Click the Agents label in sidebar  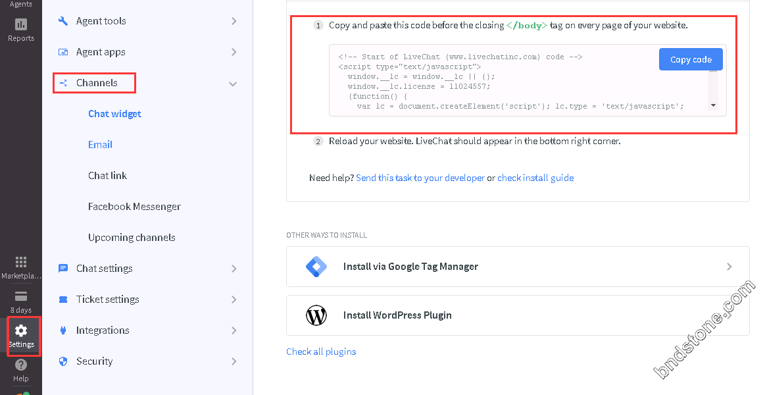(21, 4)
